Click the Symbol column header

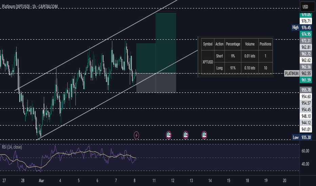208,44
